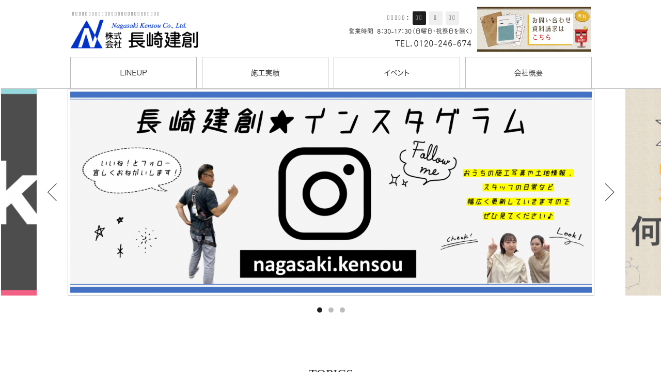The height and width of the screenshot is (372, 661).
Task: Select the third font size button
Action: 452,18
